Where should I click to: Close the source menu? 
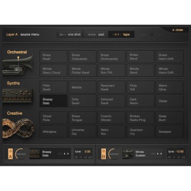pos(177,30)
